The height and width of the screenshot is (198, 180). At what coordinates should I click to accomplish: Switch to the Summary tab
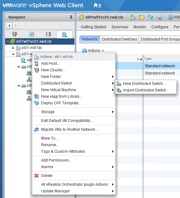[120, 27]
